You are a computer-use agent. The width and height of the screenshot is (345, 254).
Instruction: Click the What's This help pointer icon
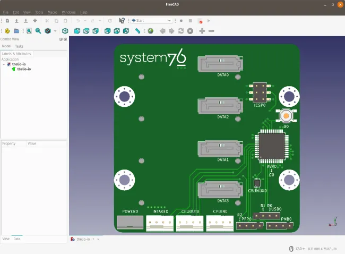(122, 21)
